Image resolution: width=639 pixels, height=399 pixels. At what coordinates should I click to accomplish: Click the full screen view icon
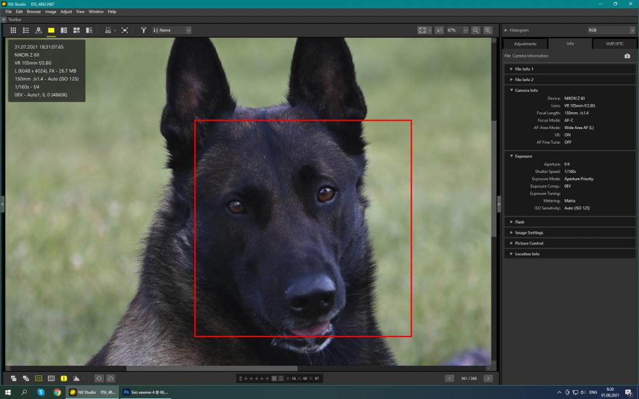point(125,30)
